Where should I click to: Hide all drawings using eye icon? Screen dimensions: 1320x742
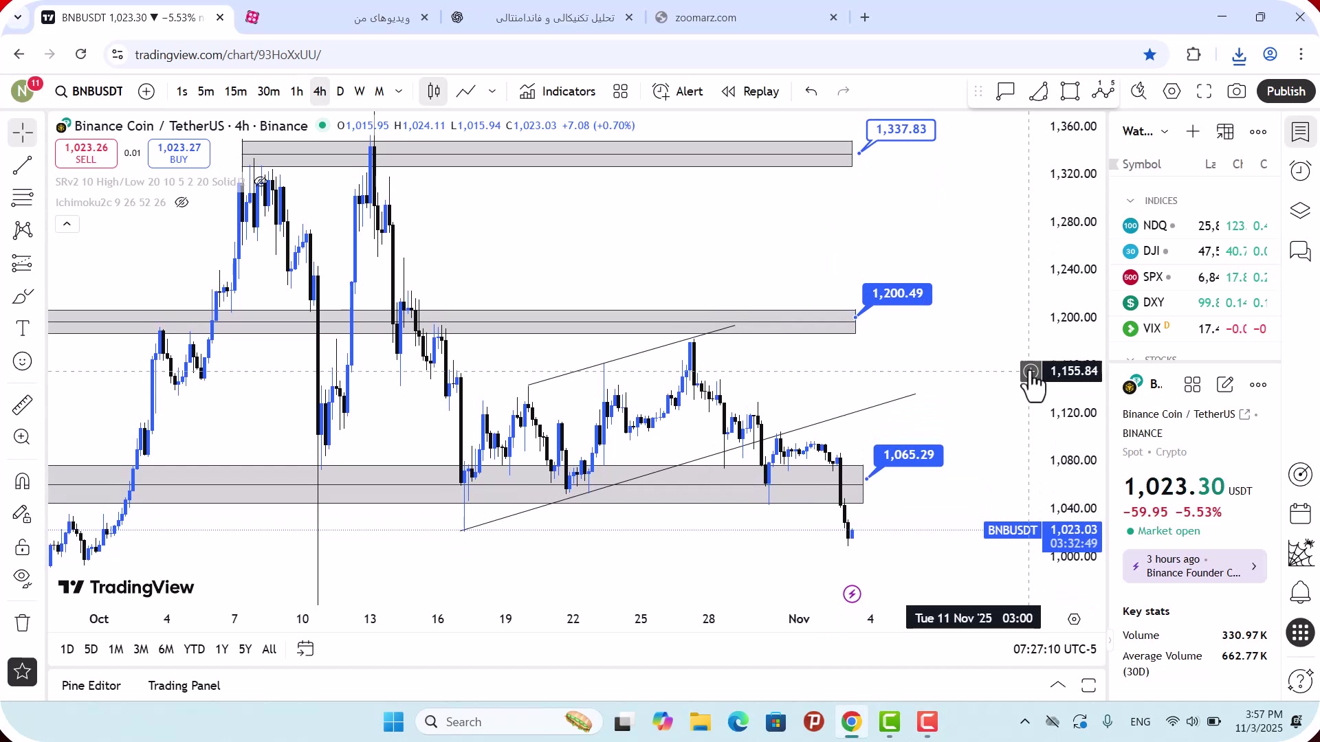point(22,578)
